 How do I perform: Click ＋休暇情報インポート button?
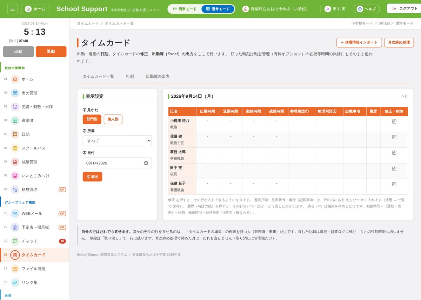pos(359,42)
